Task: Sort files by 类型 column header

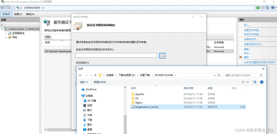Action: click(210, 88)
